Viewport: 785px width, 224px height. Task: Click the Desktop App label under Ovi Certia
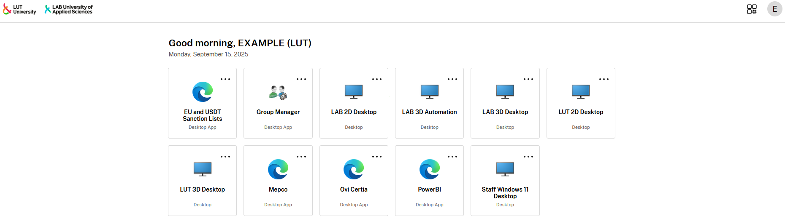(354, 205)
